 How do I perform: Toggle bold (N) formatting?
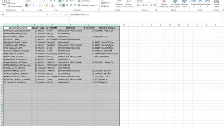pyautogui.click(x=27, y=6)
